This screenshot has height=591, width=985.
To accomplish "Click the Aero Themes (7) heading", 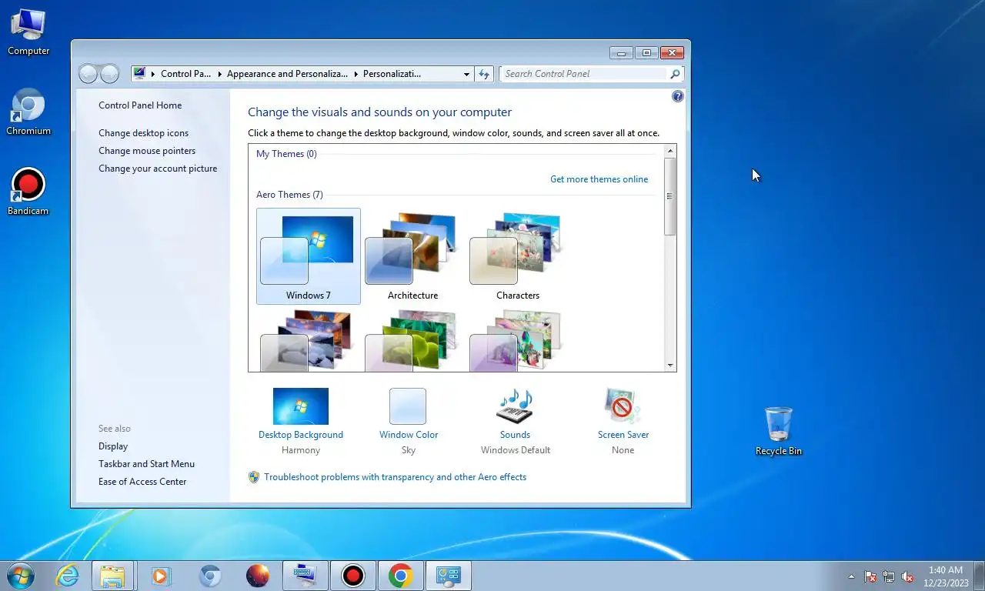I will point(289,195).
